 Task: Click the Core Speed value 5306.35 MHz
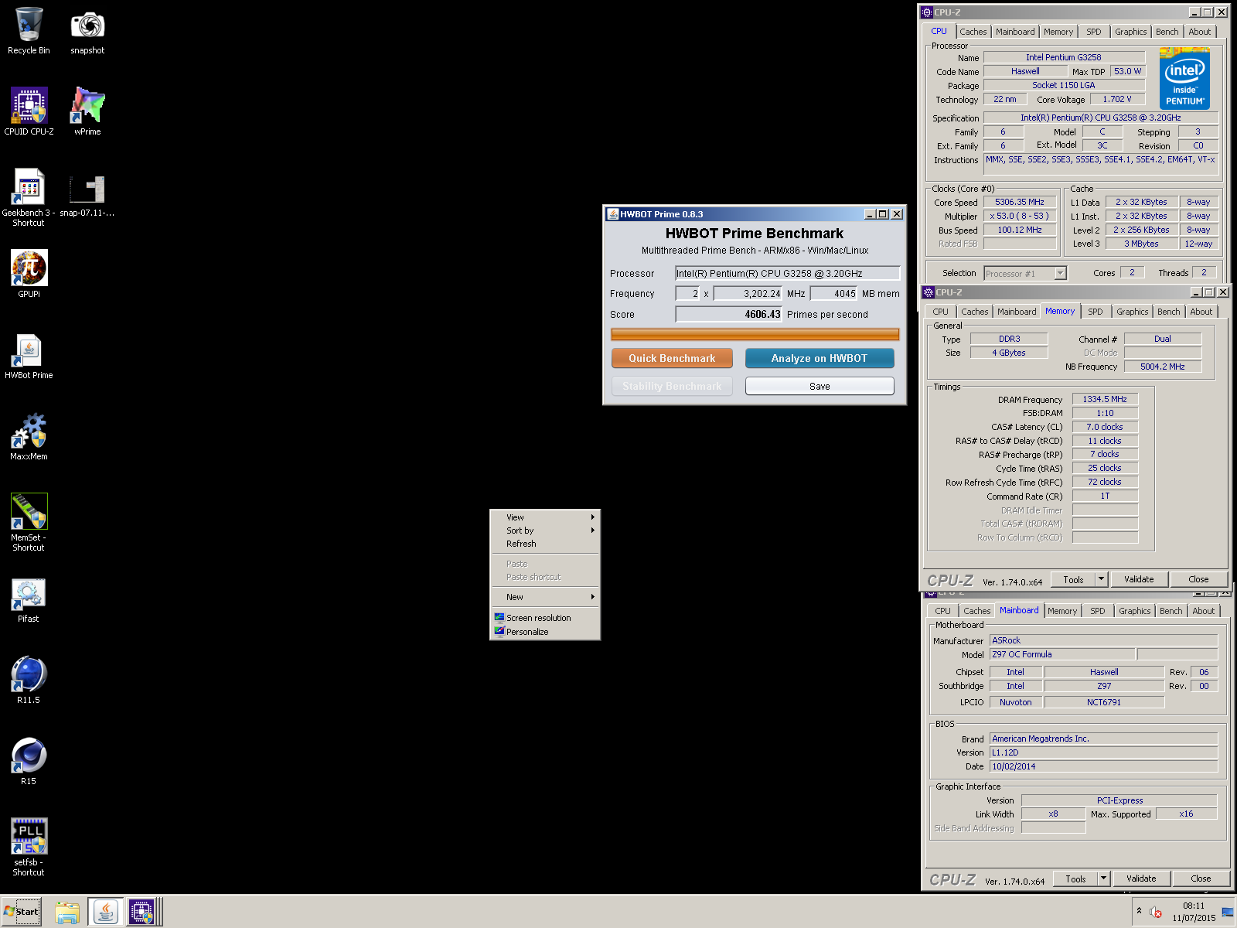pos(1019,202)
